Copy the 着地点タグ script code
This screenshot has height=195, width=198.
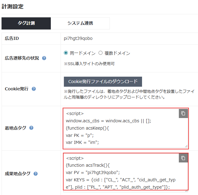click(x=183, y=113)
